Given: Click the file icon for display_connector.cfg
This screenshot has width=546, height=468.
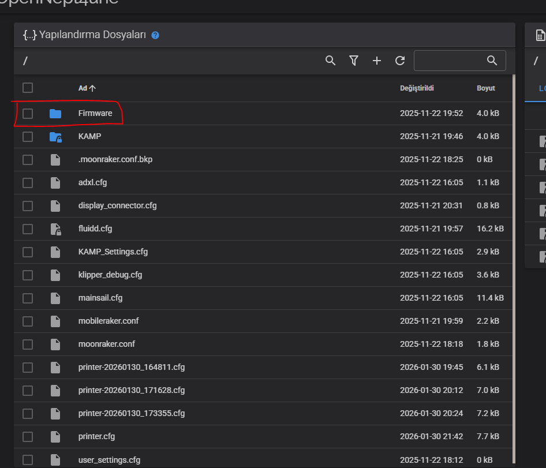Looking at the screenshot, I should 55,206.
